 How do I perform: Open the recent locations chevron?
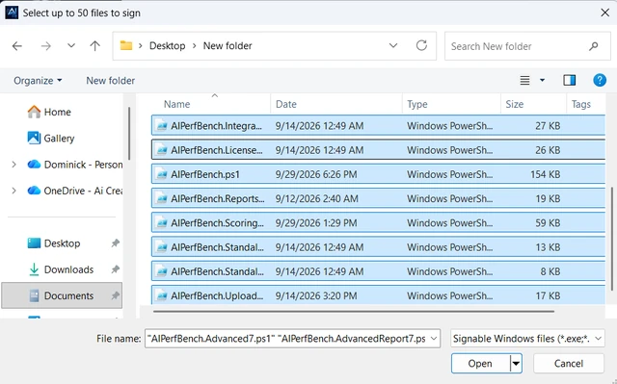[70, 45]
